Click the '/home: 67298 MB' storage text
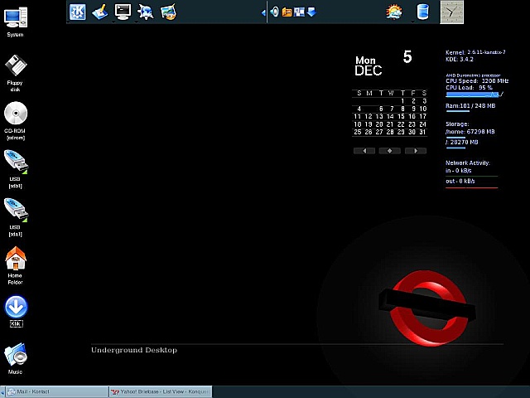Viewport: 530px width, 398px height. (470, 132)
